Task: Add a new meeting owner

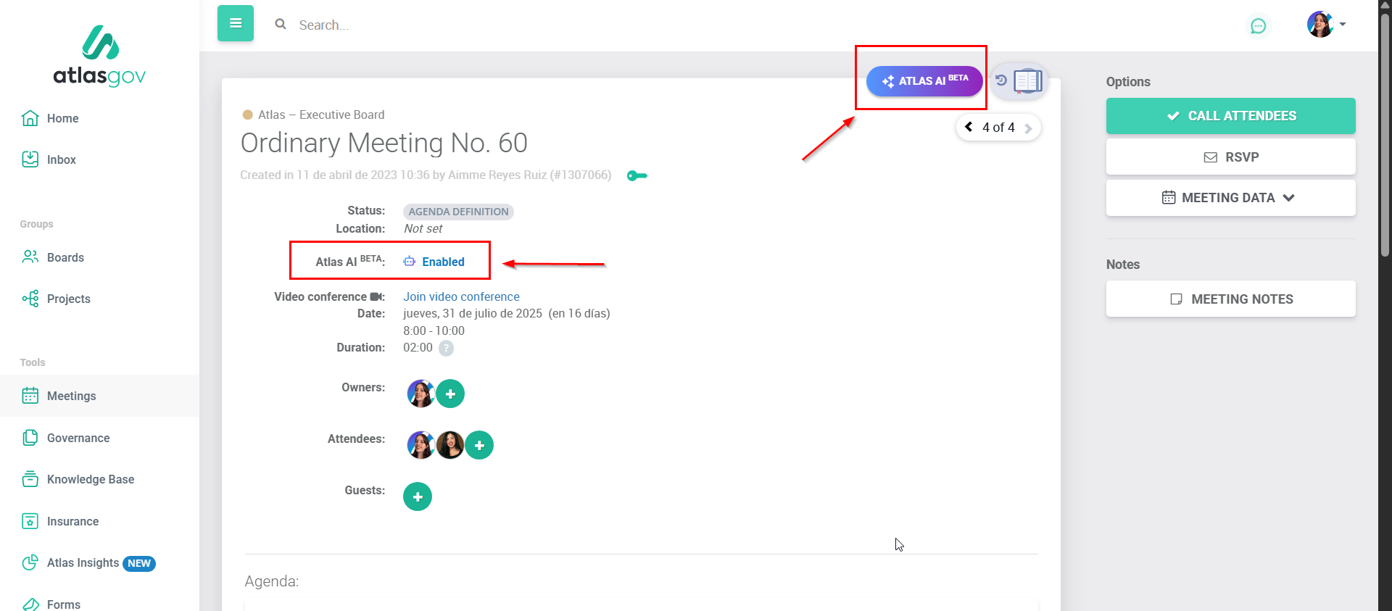Action: point(450,394)
